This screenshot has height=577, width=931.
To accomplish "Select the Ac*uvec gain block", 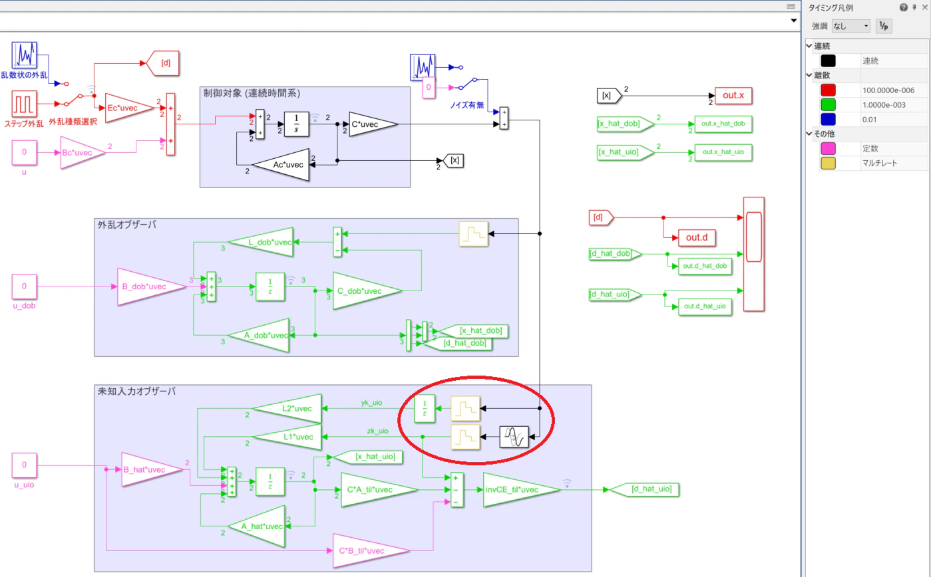I will point(281,165).
